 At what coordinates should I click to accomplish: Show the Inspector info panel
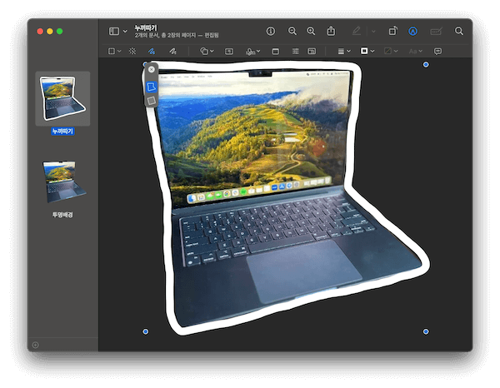271,31
